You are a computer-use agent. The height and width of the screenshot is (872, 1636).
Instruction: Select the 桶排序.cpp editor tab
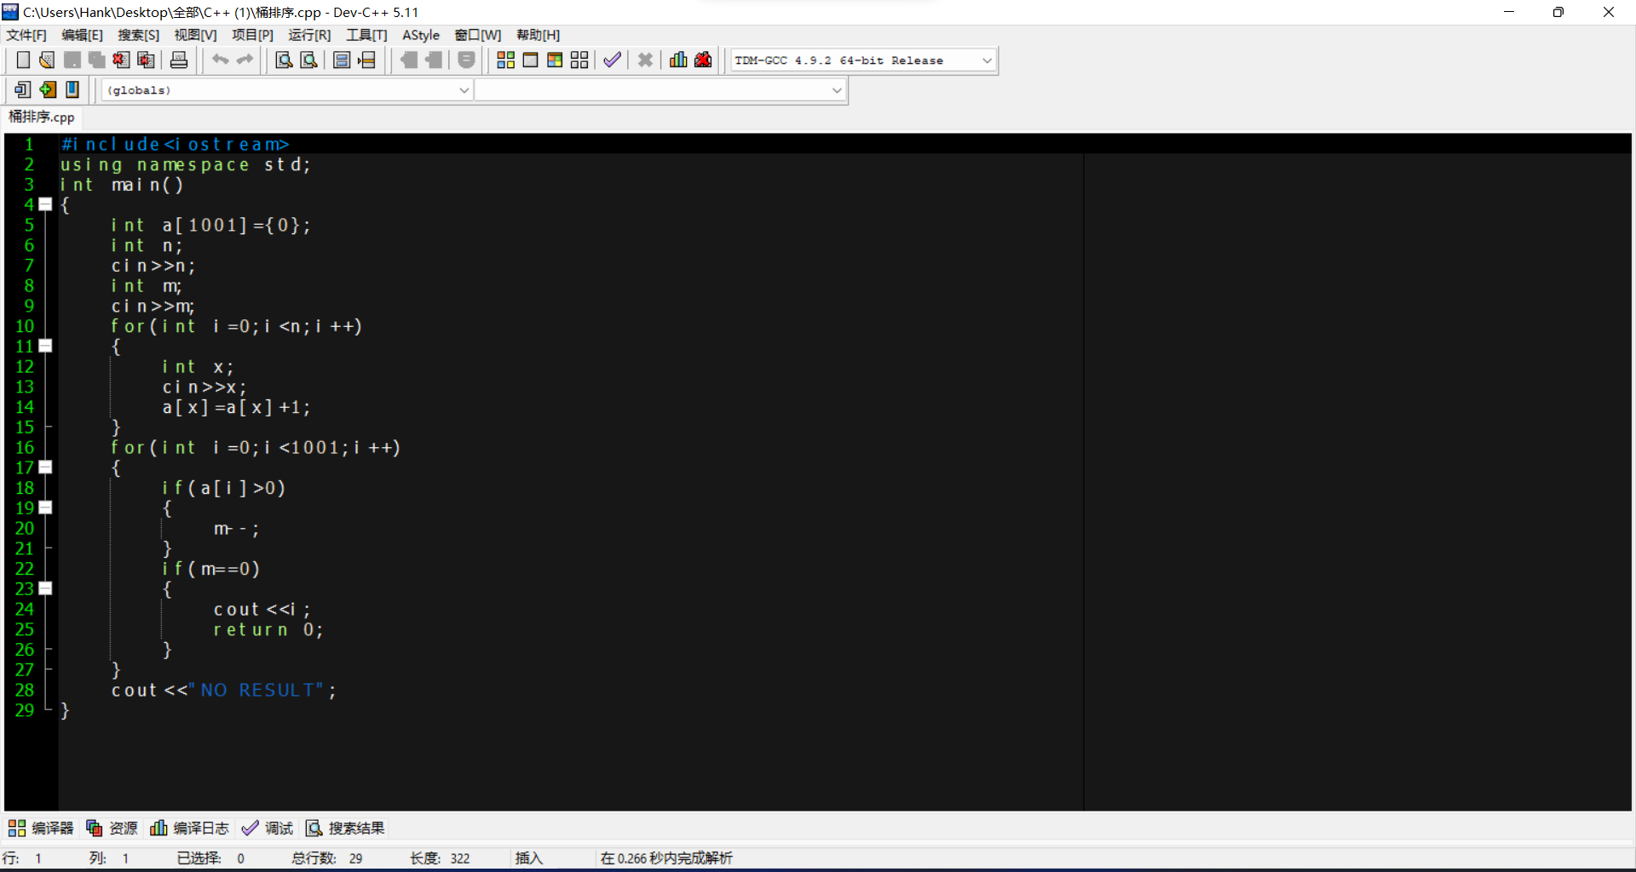coord(42,118)
